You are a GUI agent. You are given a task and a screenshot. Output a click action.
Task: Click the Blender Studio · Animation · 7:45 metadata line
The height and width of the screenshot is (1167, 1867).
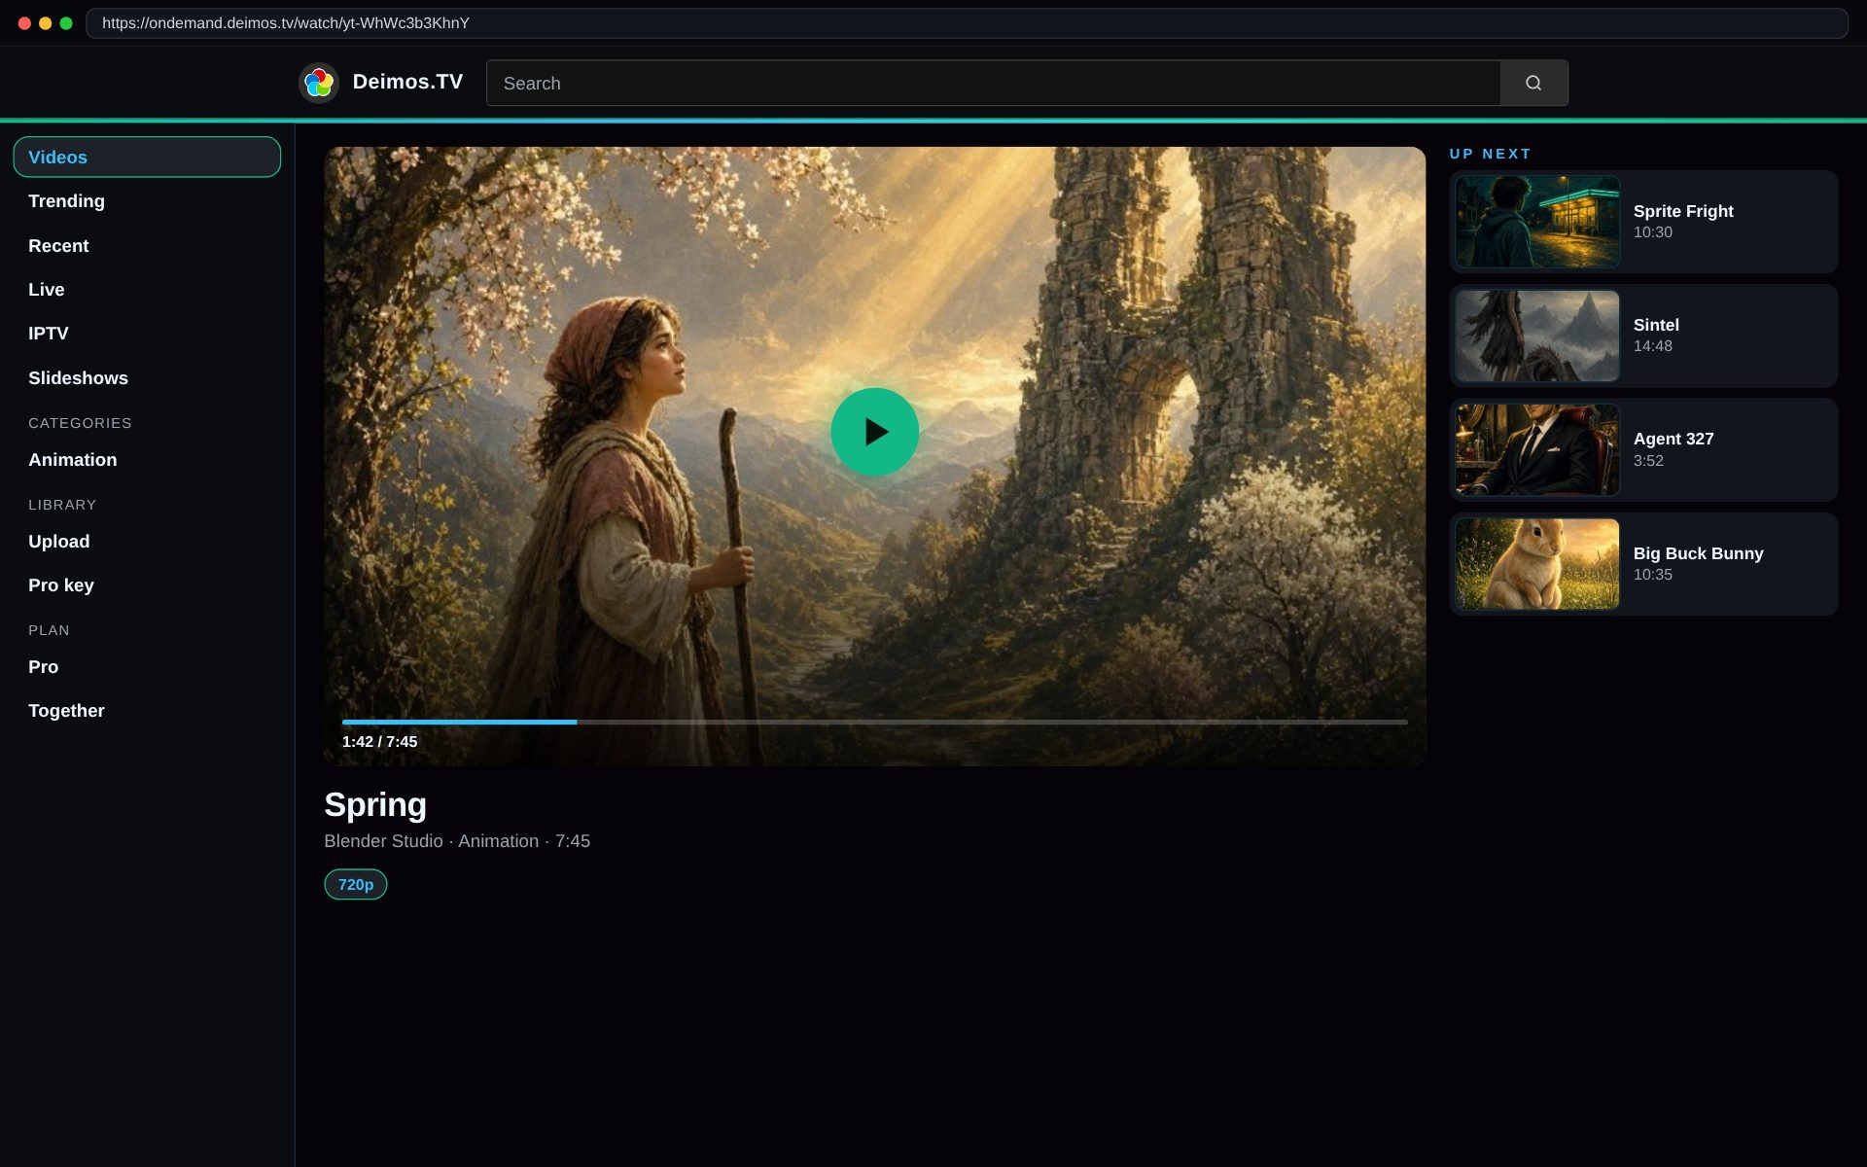[457, 841]
